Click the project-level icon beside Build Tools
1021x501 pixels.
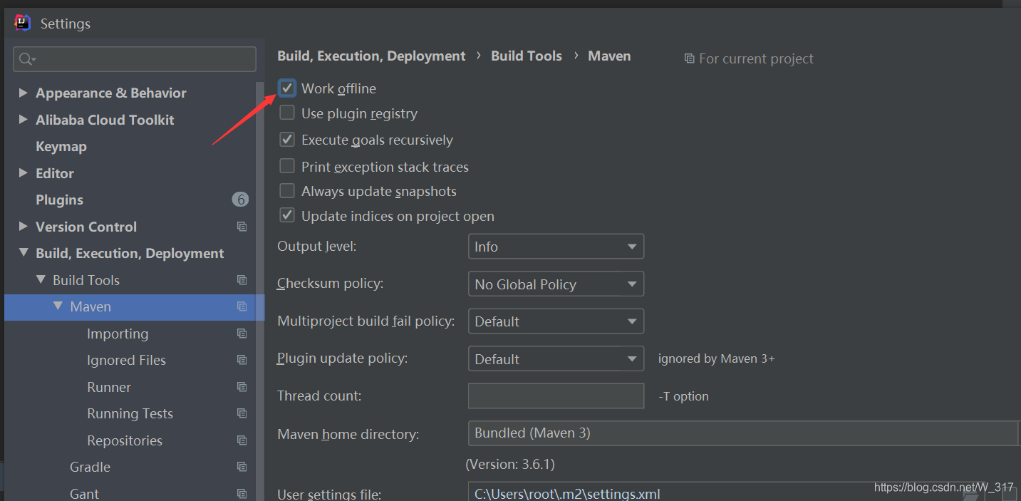tap(242, 280)
